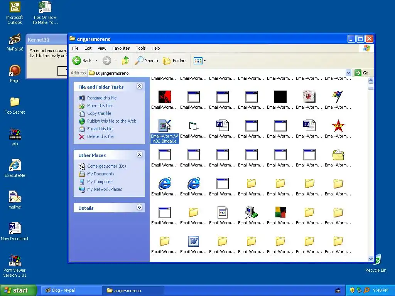Screen dimensions: 395x296
Task: Click the Kernel32 dialog title bar
Action: click(47, 40)
